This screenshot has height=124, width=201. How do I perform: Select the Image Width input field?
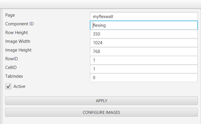[x=144, y=43]
